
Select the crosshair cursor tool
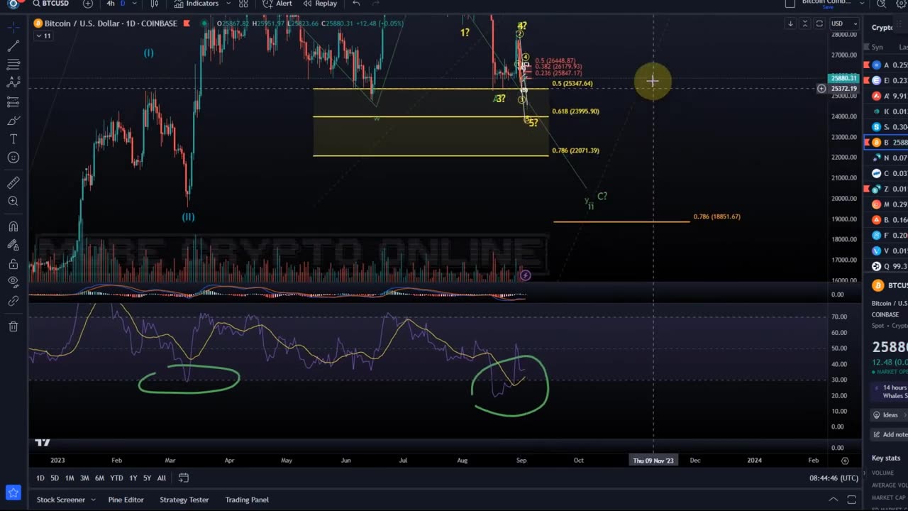click(13, 28)
